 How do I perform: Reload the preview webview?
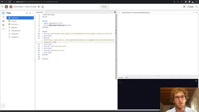[x=119, y=12]
